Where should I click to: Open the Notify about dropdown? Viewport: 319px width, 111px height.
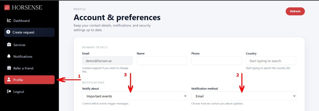point(135,96)
